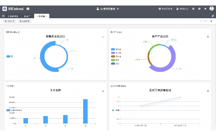Image resolution: width=216 pixels, height=136 pixels.
Task: Click the second bar in the 卡片名称 chart
Action: pos(46,120)
